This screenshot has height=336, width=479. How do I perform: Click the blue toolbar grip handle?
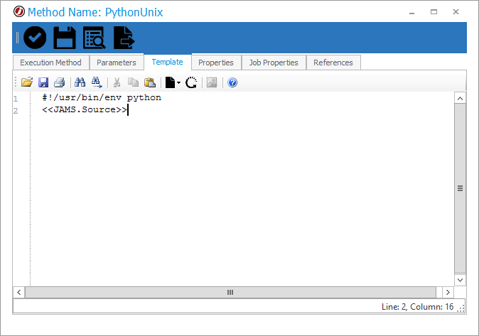point(17,38)
